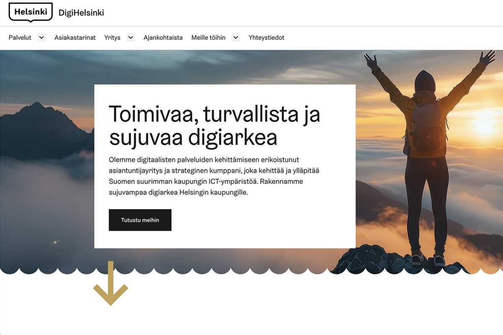This screenshot has height=335, width=503.
Task: Expand the Palvelut submenu chevron
Action: [41, 38]
